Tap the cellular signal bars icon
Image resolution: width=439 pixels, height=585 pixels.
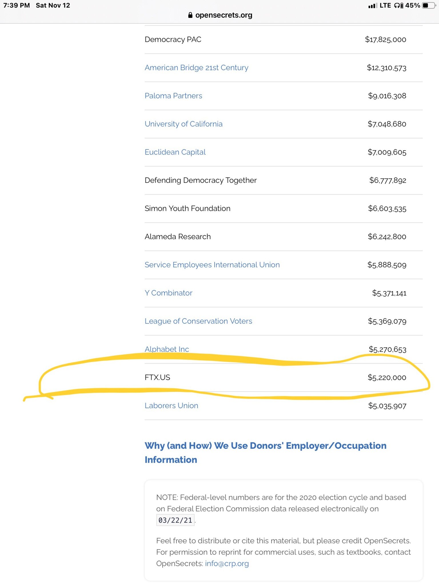click(x=372, y=6)
